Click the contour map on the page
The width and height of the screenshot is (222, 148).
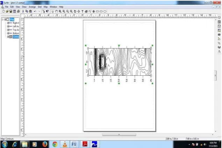[x=119, y=62]
